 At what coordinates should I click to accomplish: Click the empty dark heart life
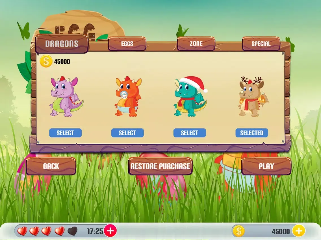72,231
